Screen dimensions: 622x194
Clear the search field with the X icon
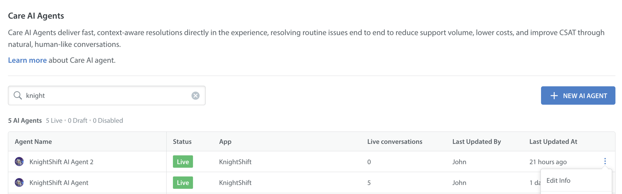point(195,96)
